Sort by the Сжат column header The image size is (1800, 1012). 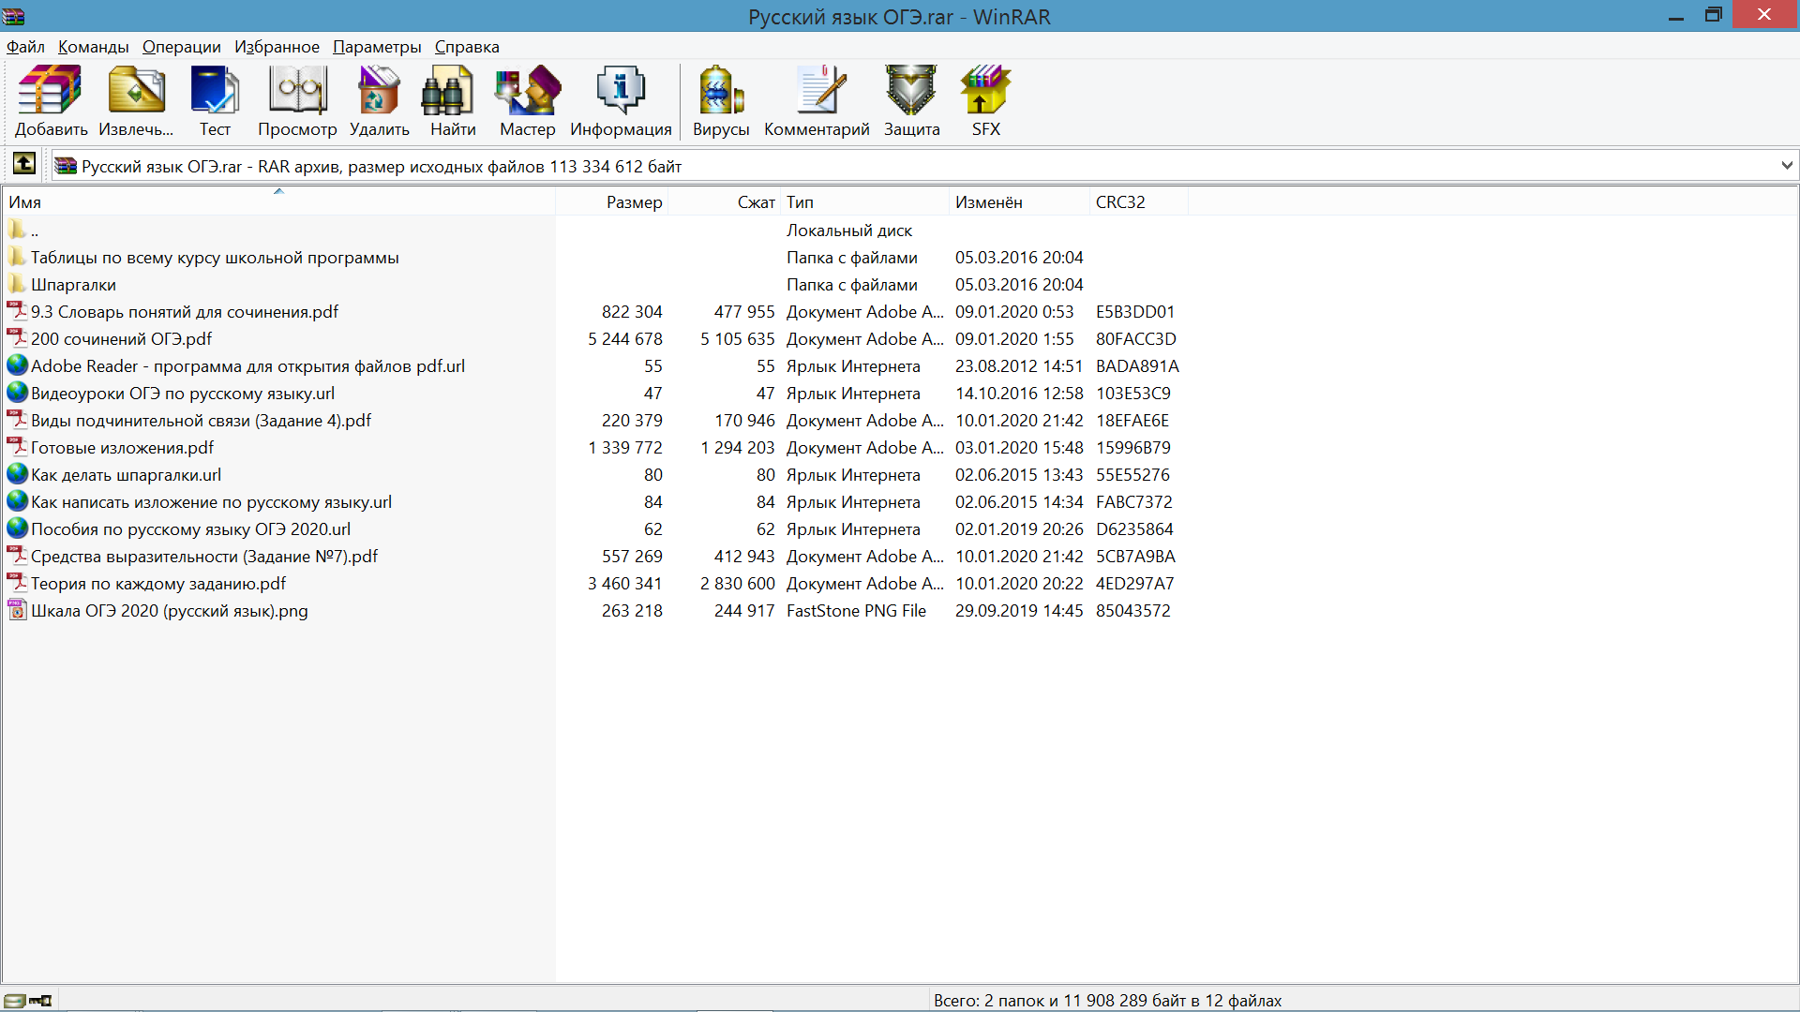(724, 201)
